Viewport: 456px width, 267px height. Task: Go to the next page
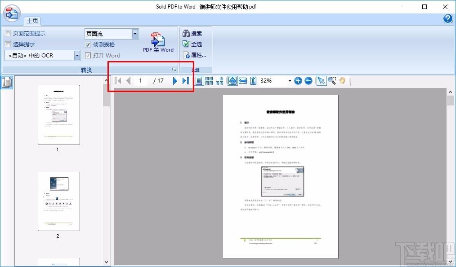(x=175, y=81)
